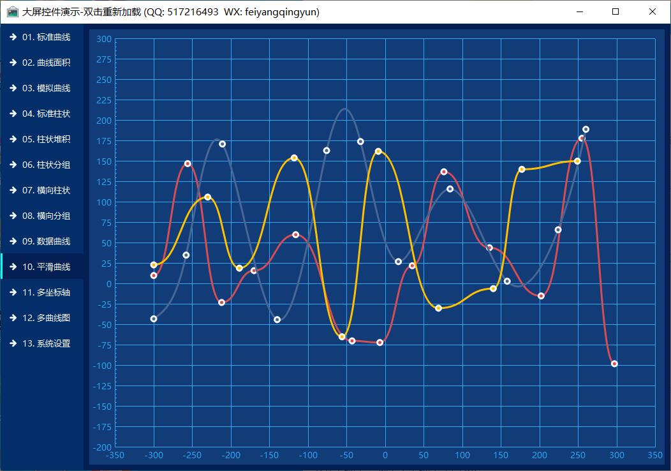Click the arrow icon beside 01. 标准曲线
Screen dimensions: 671x471
[x=13, y=37]
